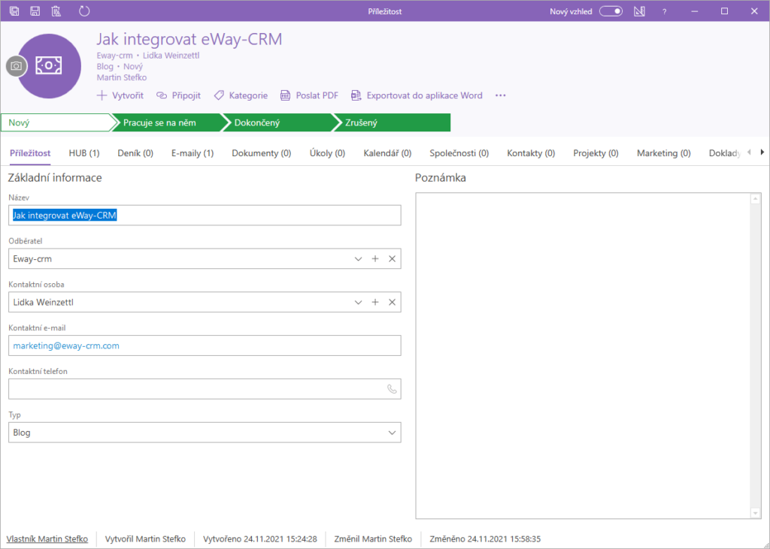The width and height of the screenshot is (770, 549).
Task: Open the Projekty (0) tab
Action: pos(596,153)
